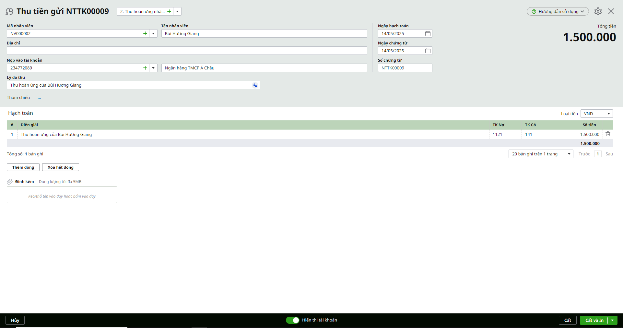The height and width of the screenshot is (328, 623).
Task: Click Xóa hết dòng button
Action: 61,167
